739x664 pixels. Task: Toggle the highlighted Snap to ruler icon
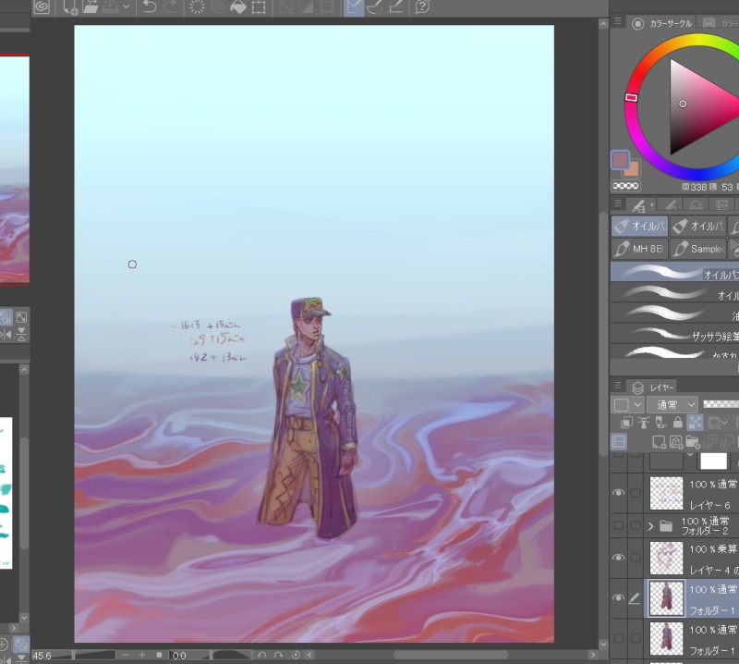click(x=354, y=7)
